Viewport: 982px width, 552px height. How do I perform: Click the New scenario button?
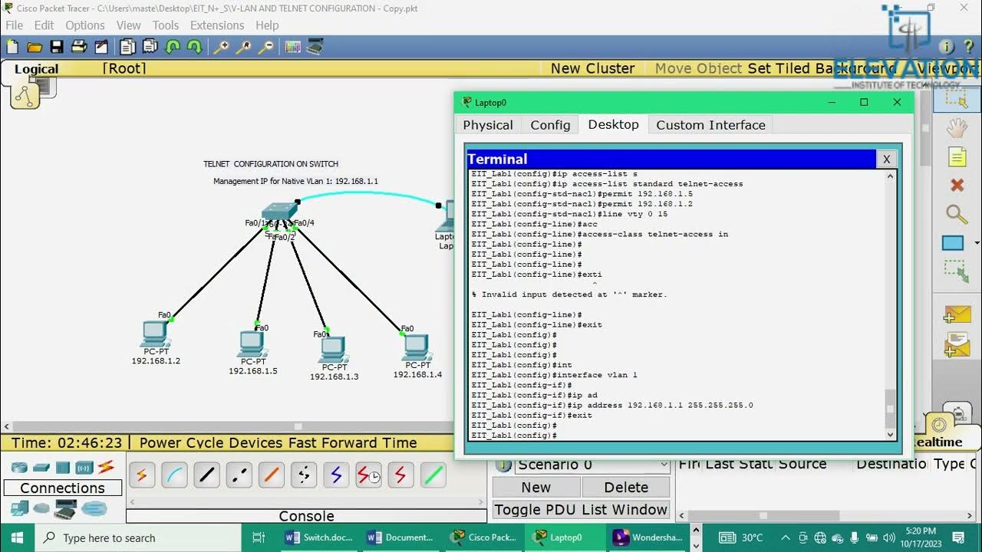(x=535, y=488)
